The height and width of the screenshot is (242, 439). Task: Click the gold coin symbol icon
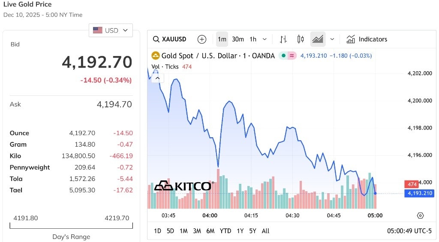[x=155, y=56]
